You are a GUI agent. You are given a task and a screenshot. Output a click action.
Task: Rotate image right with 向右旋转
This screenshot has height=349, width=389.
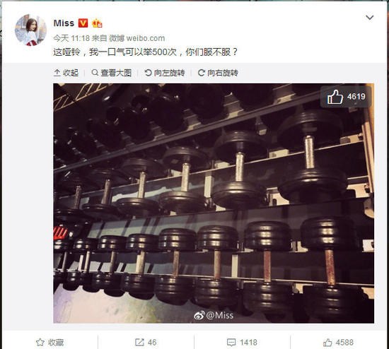[218, 73]
